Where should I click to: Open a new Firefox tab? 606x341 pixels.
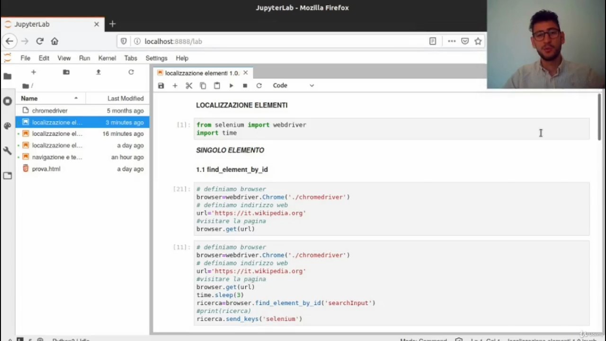coord(112,24)
